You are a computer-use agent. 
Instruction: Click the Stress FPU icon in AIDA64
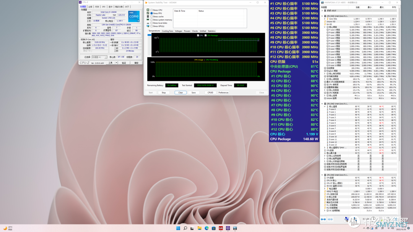point(148,13)
